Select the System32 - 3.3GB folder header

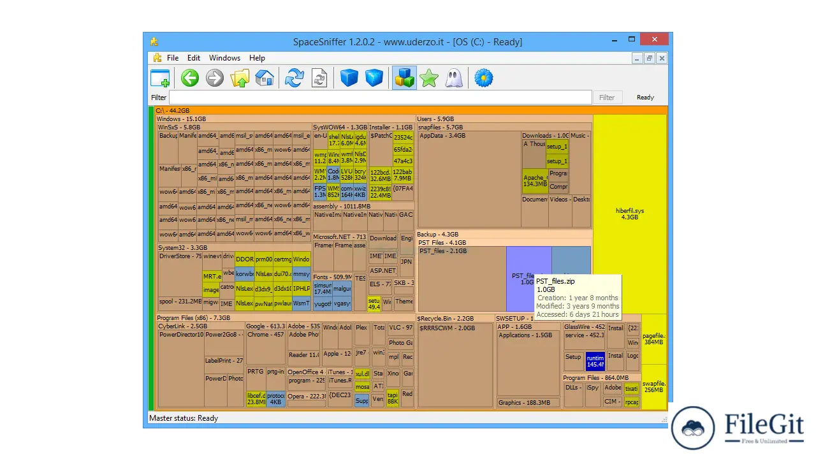tap(234, 248)
